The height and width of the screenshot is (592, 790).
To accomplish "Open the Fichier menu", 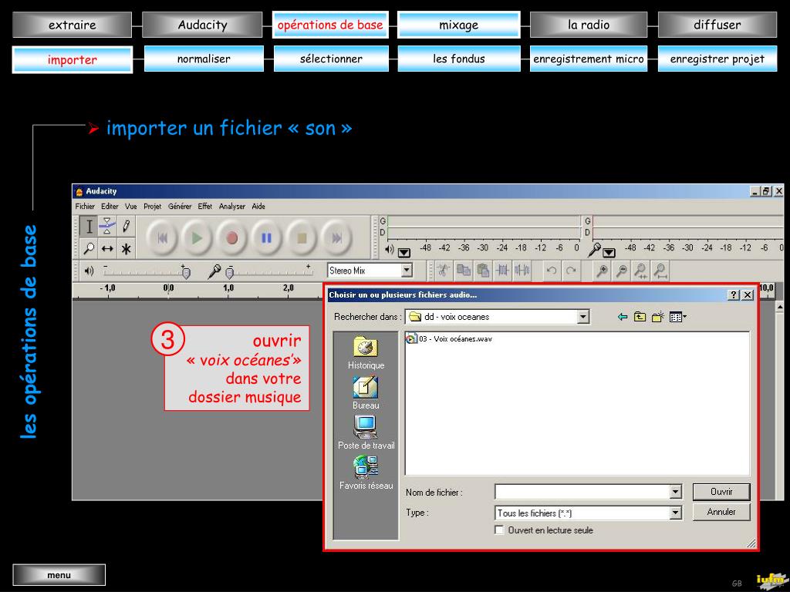I will [x=85, y=207].
